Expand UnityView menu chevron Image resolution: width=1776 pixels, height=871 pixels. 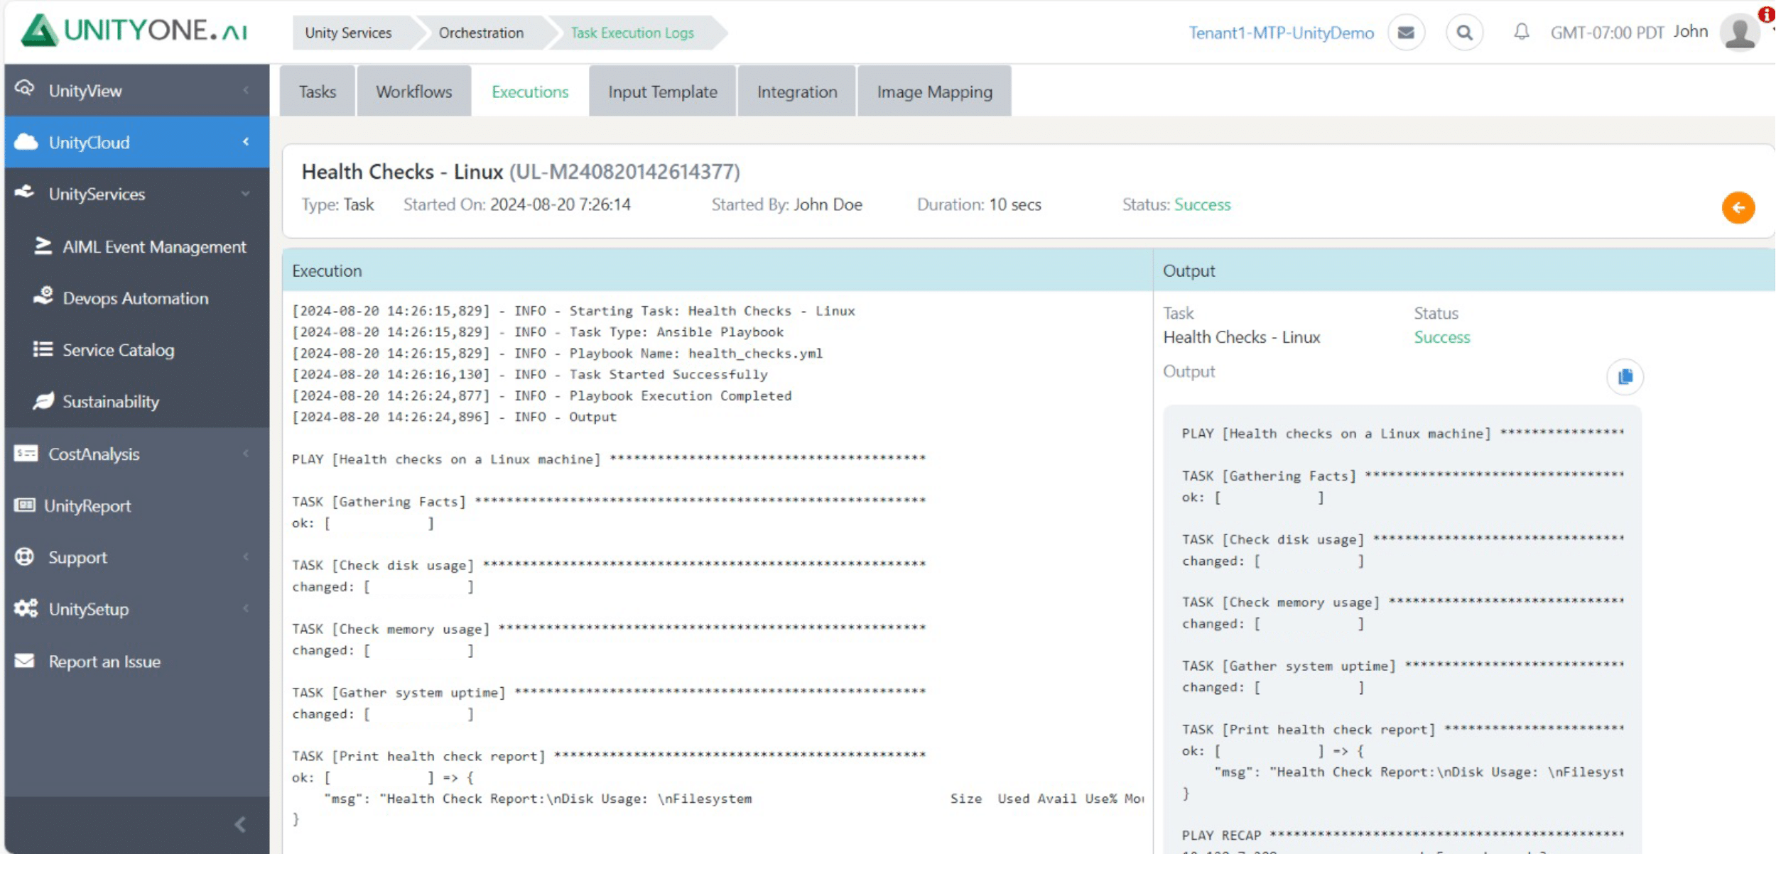coord(246,90)
